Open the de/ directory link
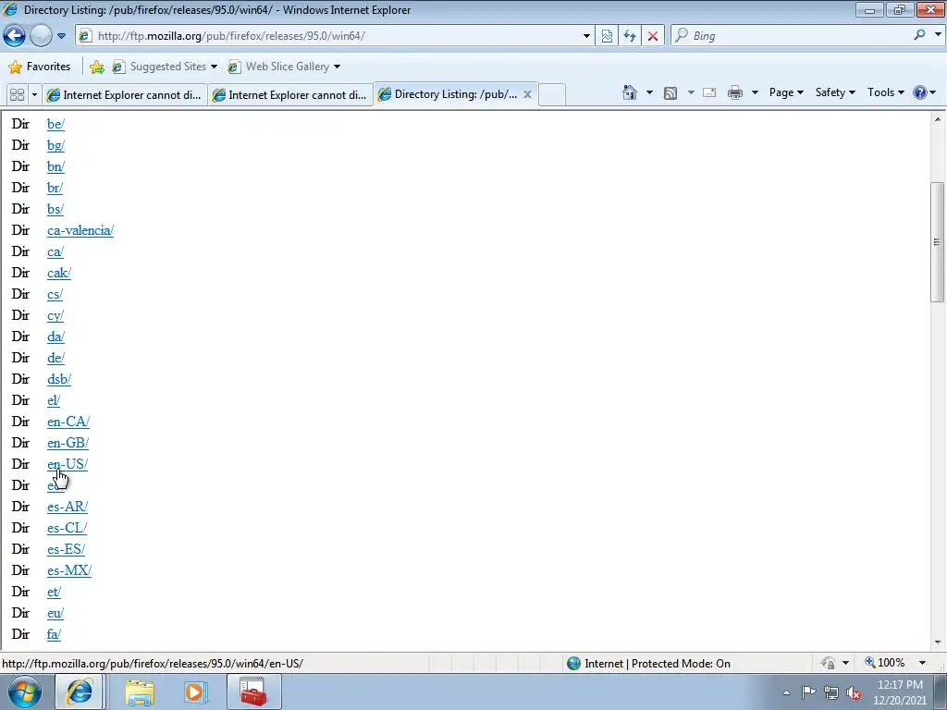The width and height of the screenshot is (947, 710). point(55,358)
